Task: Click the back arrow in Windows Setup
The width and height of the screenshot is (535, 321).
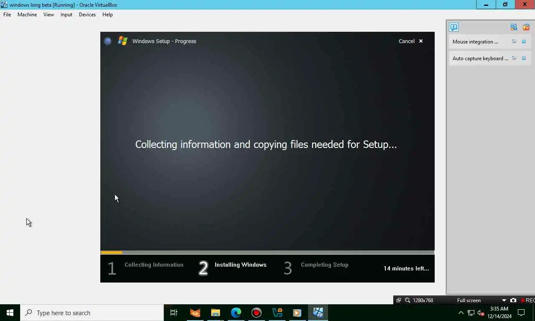Action: (x=107, y=41)
